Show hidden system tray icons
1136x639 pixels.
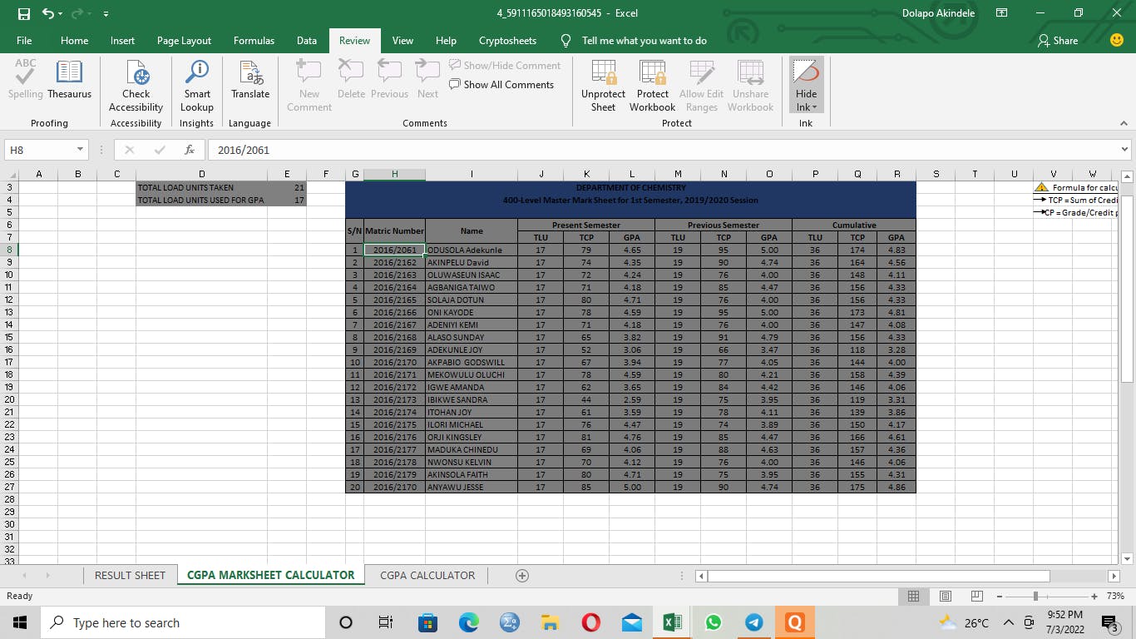(x=1009, y=622)
